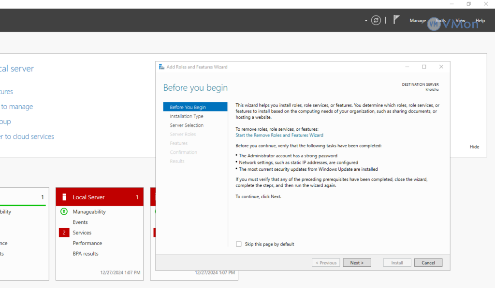Image resolution: width=495 pixels, height=288 pixels.
Task: Click the Local Server tile server icon
Action: pos(64,197)
